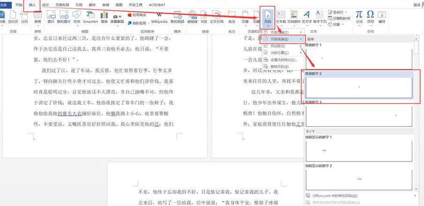Click the Wikipedia app button
Viewport: 424px width, 206px height.
coord(159,18)
